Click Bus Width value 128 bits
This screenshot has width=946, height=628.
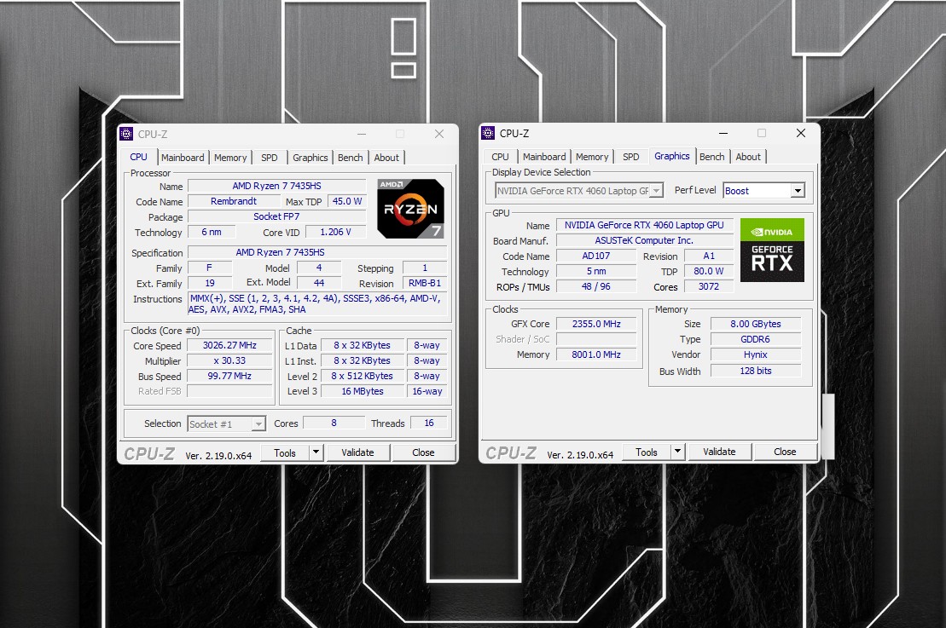756,371
